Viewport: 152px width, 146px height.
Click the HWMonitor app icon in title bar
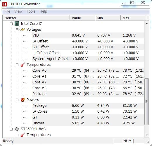tap(5, 4)
